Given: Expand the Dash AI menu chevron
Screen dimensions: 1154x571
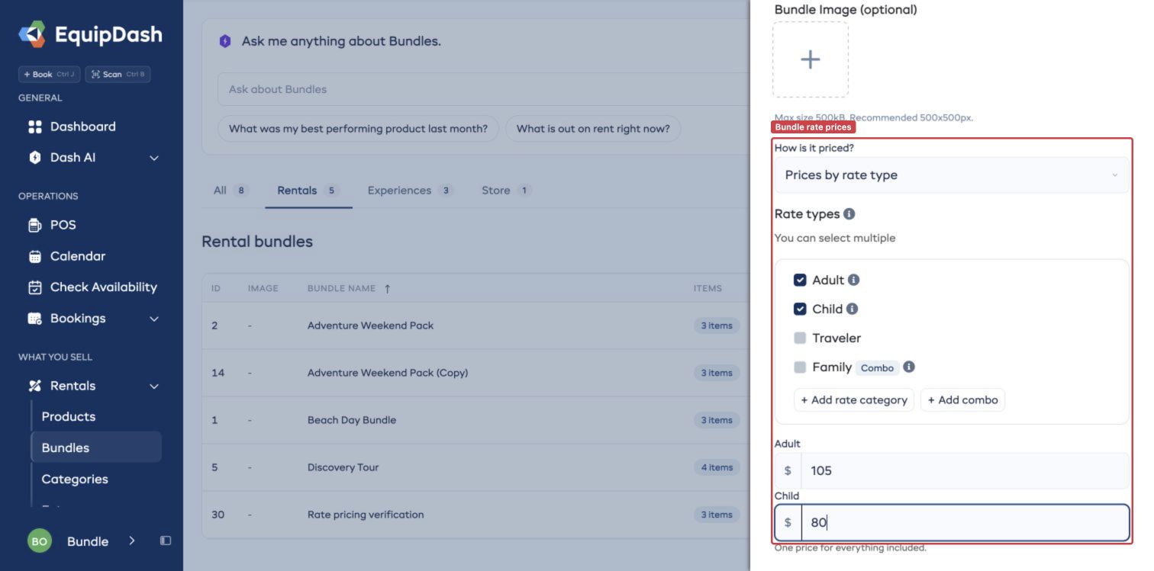Looking at the screenshot, I should tap(154, 158).
